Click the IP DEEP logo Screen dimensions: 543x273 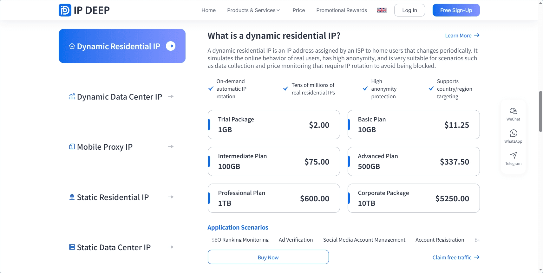point(83,10)
